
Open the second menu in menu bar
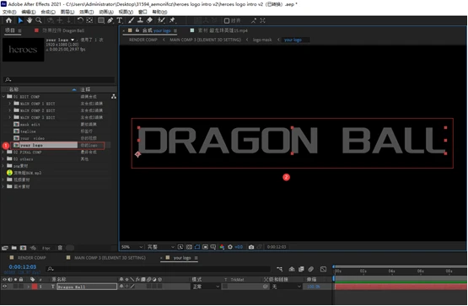[29, 12]
